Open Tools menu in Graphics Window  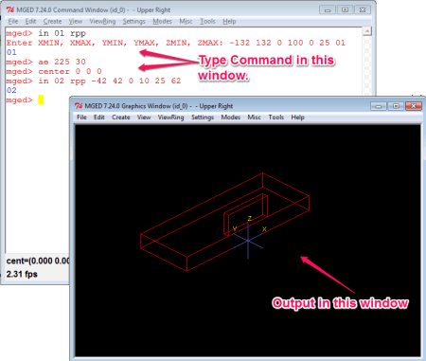pyautogui.click(x=276, y=117)
